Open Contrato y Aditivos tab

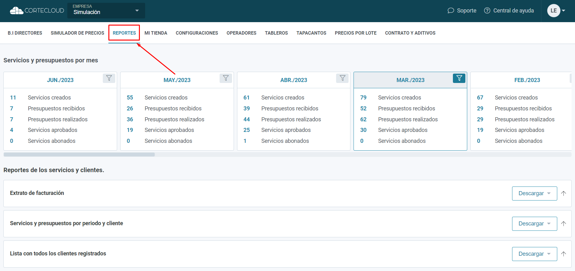pos(410,33)
